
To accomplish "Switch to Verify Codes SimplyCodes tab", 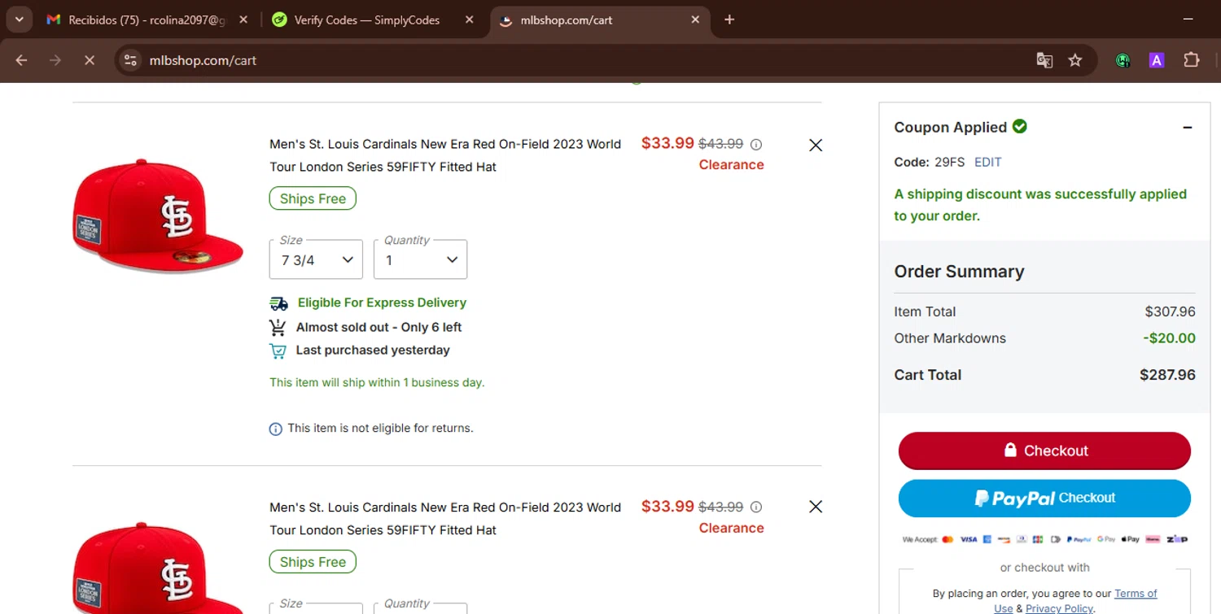I will click(366, 20).
